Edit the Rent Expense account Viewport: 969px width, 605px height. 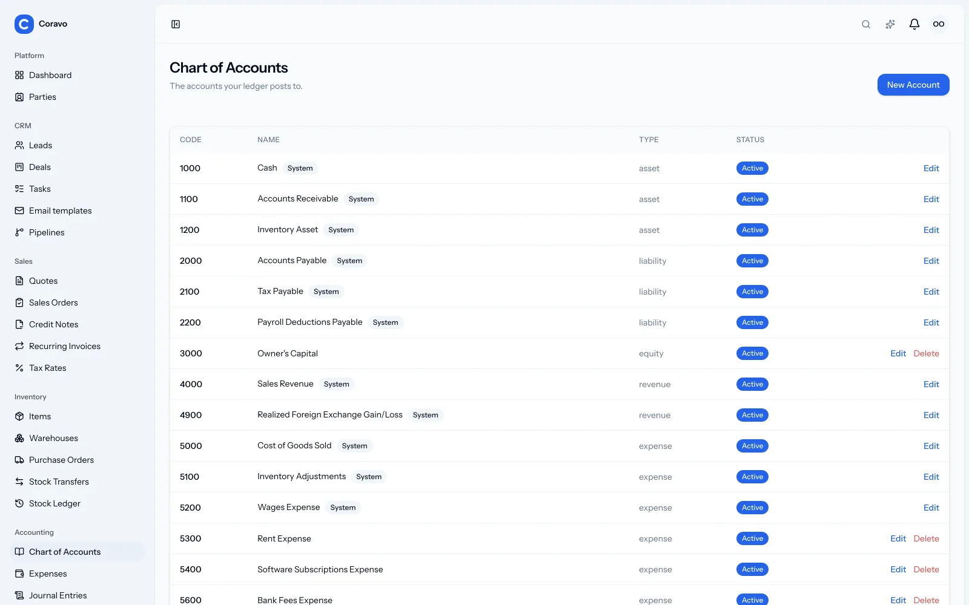898,538
